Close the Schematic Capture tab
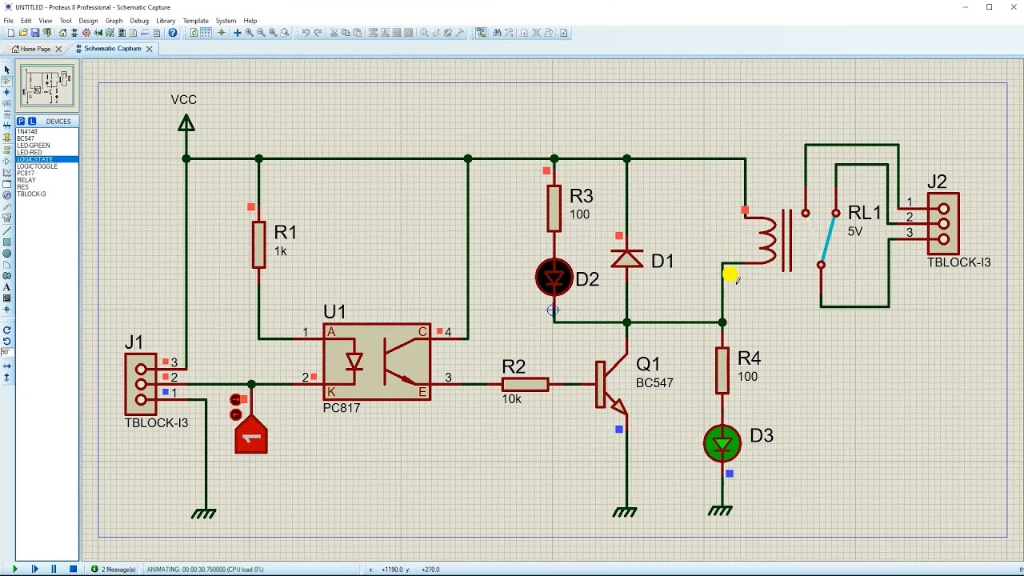The height and width of the screenshot is (576, 1024). pyautogui.click(x=149, y=49)
